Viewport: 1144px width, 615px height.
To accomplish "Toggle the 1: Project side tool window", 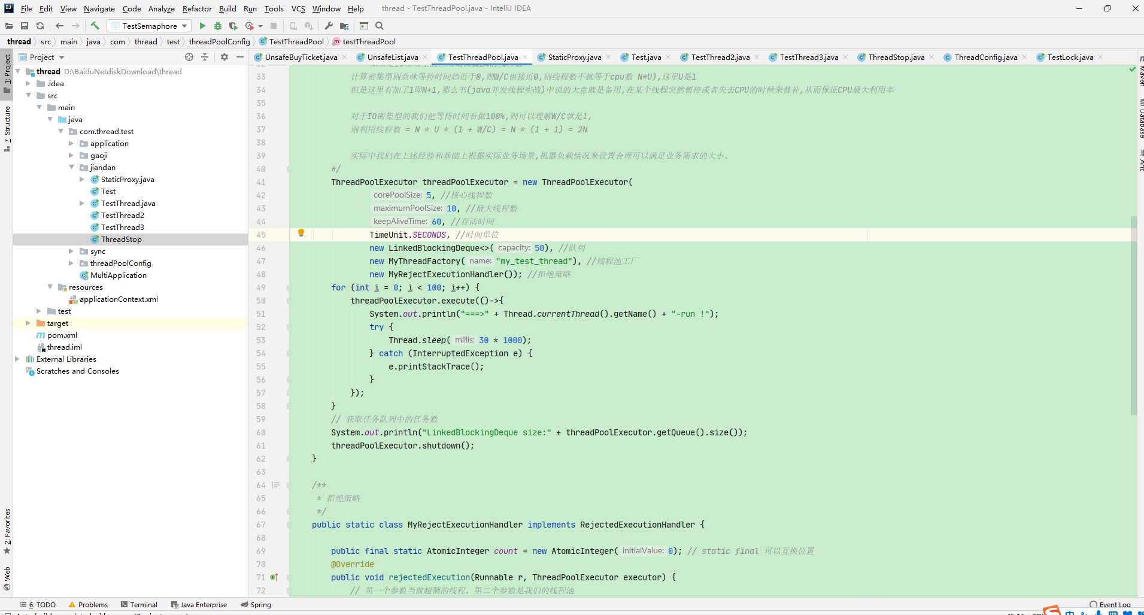I will [7, 73].
